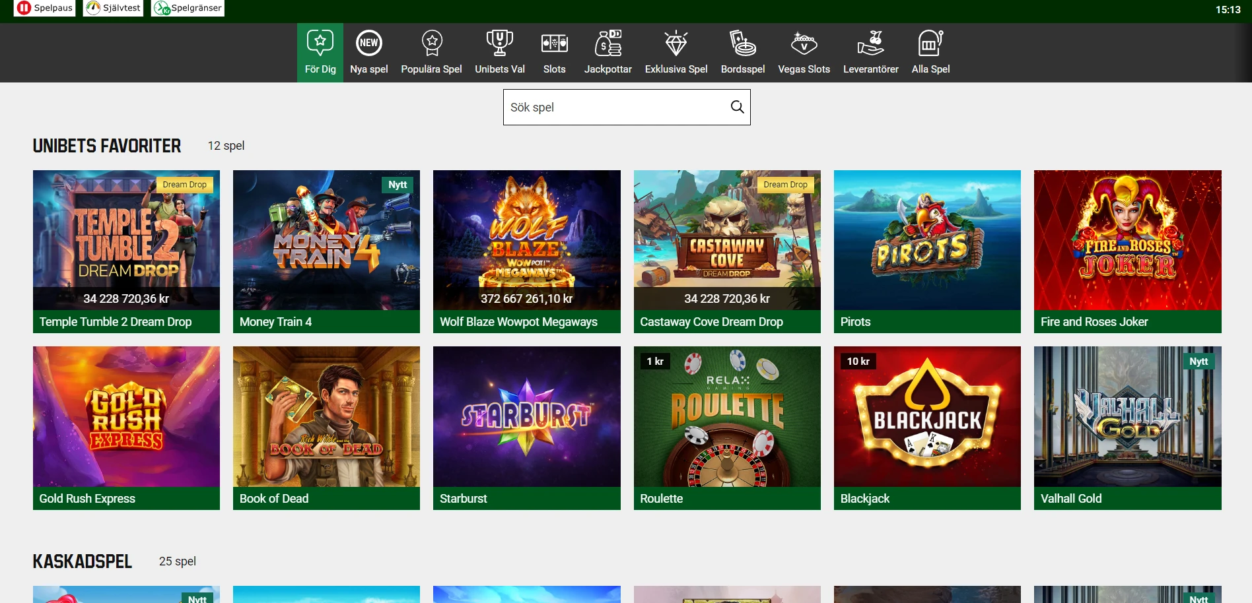
Task: Switch to Alla Spel tab label
Action: point(931,69)
